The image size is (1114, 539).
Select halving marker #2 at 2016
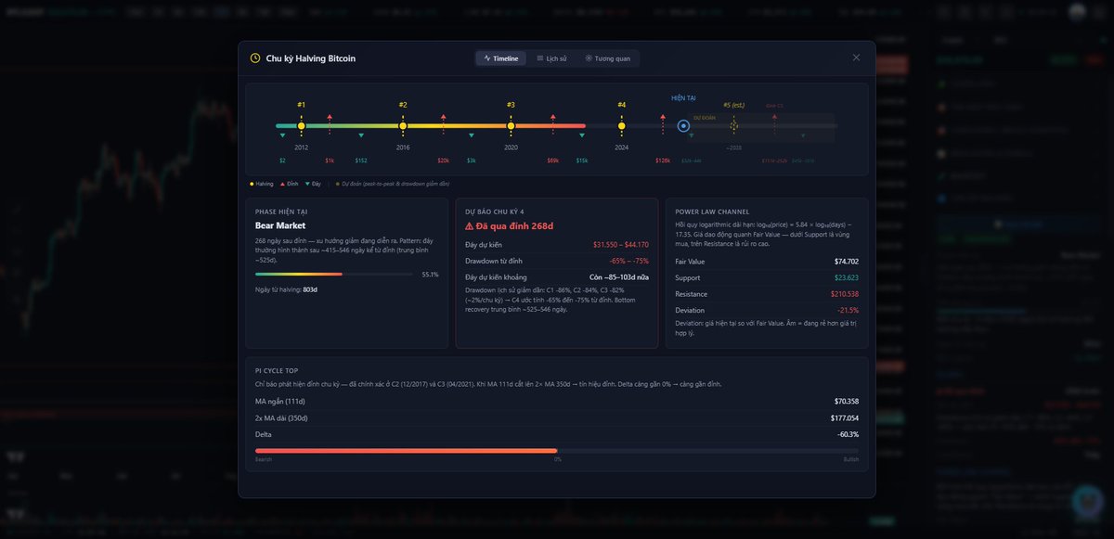(403, 125)
